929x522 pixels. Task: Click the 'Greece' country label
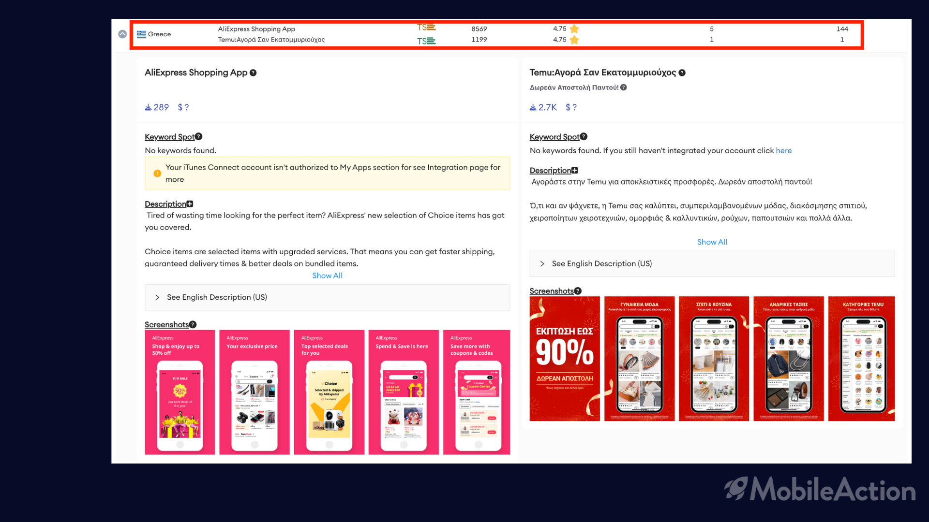160,34
